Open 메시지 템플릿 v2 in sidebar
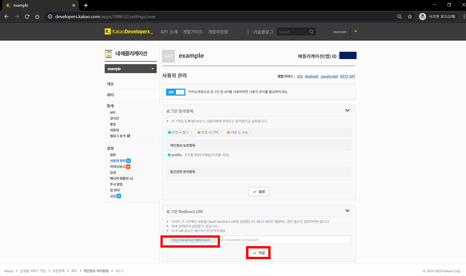The image size is (466, 276). tap(121, 178)
